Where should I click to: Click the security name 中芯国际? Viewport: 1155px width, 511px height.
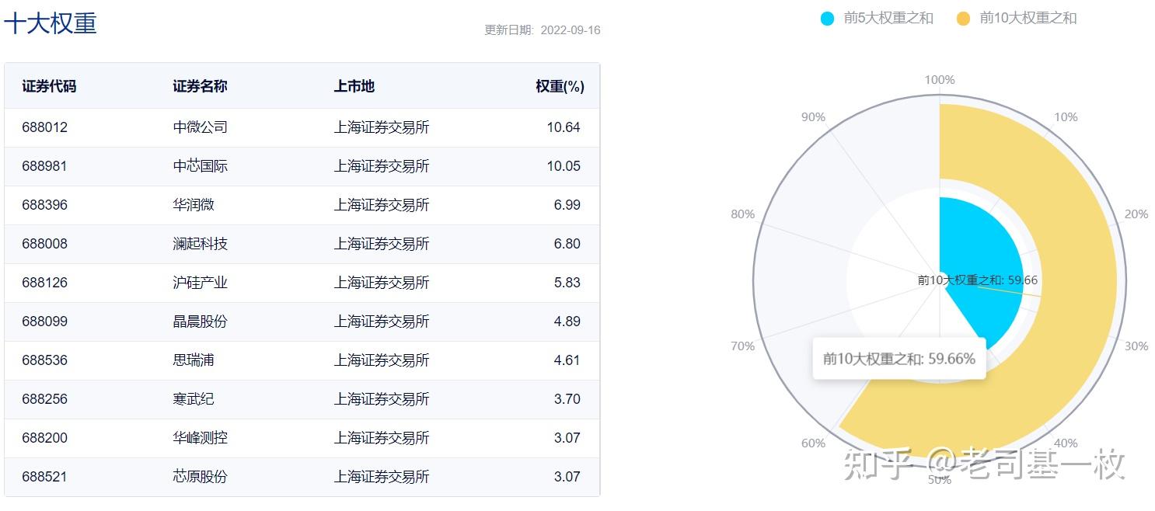pos(201,166)
